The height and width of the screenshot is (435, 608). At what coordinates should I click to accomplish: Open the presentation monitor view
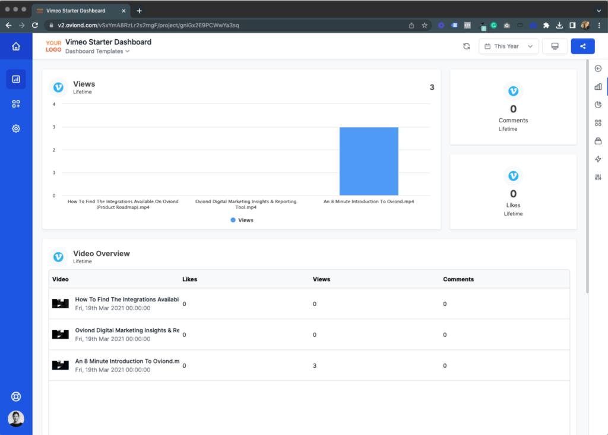click(555, 46)
